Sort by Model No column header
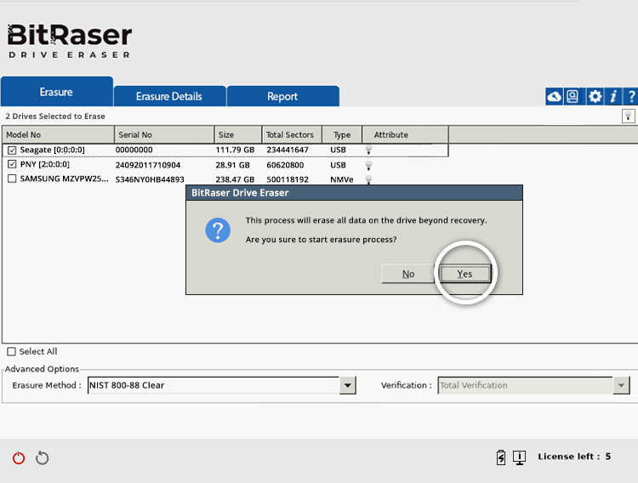 [x=58, y=134]
